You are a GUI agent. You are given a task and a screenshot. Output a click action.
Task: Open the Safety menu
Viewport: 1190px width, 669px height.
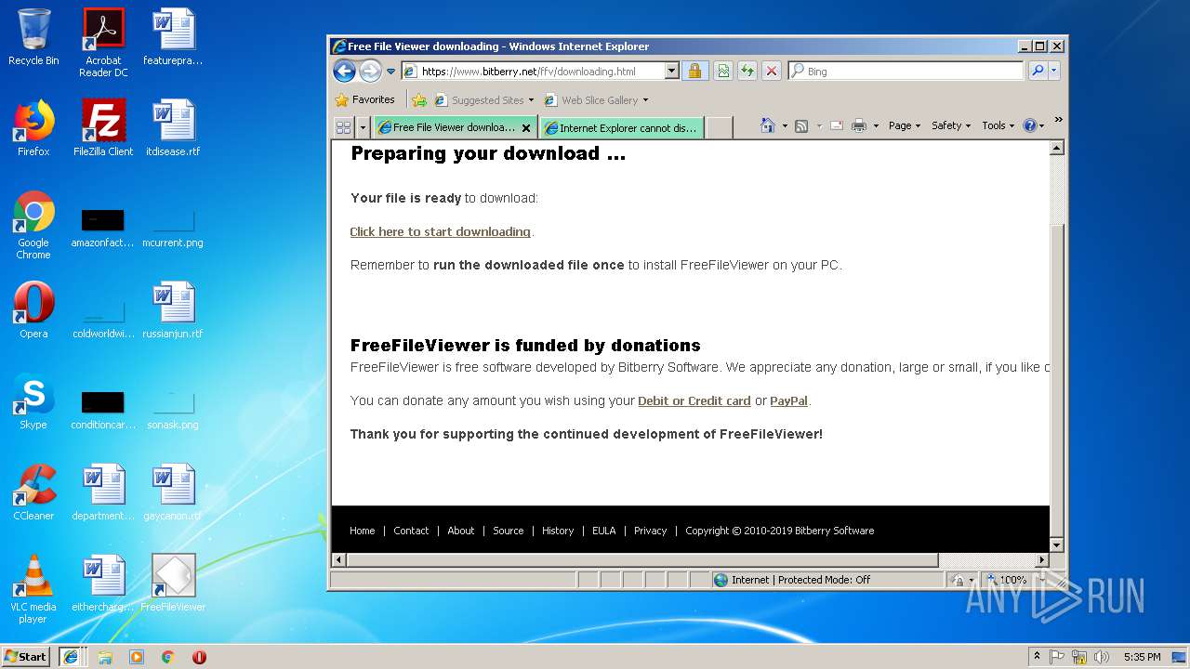[950, 125]
